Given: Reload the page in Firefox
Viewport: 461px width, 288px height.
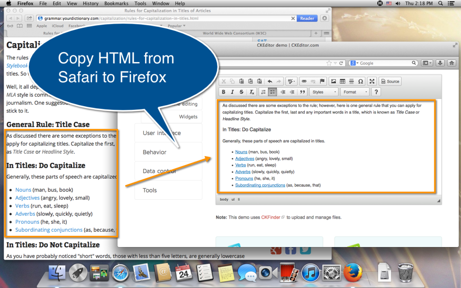Looking at the screenshot, I should point(341,63).
